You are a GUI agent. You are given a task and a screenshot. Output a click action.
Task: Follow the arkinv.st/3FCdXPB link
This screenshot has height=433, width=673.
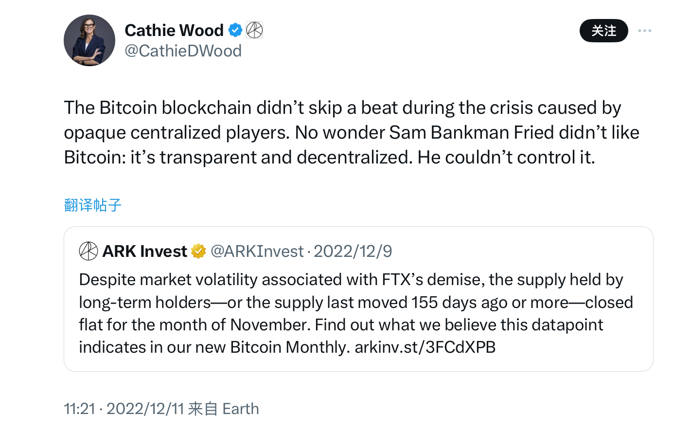[425, 347]
